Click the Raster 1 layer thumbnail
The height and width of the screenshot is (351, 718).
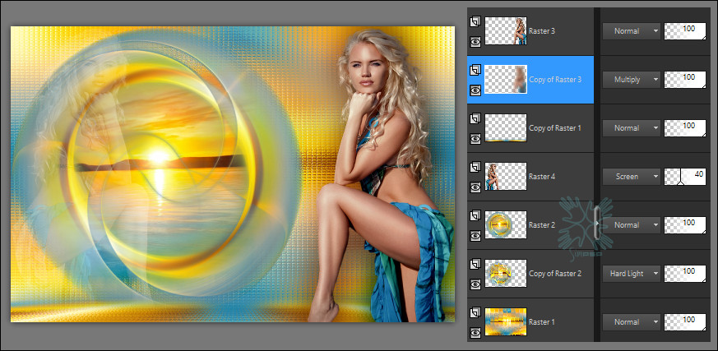(506, 322)
